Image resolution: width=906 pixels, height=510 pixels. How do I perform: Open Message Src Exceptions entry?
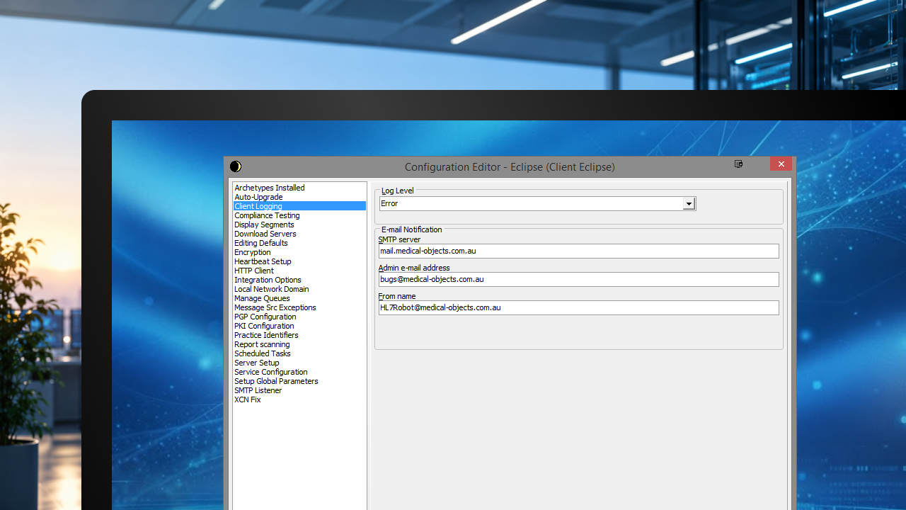[299, 307]
